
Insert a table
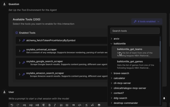pos(99,105)
